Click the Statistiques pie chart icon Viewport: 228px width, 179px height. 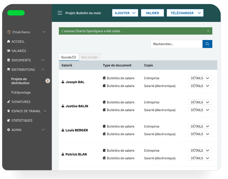tap(9, 121)
